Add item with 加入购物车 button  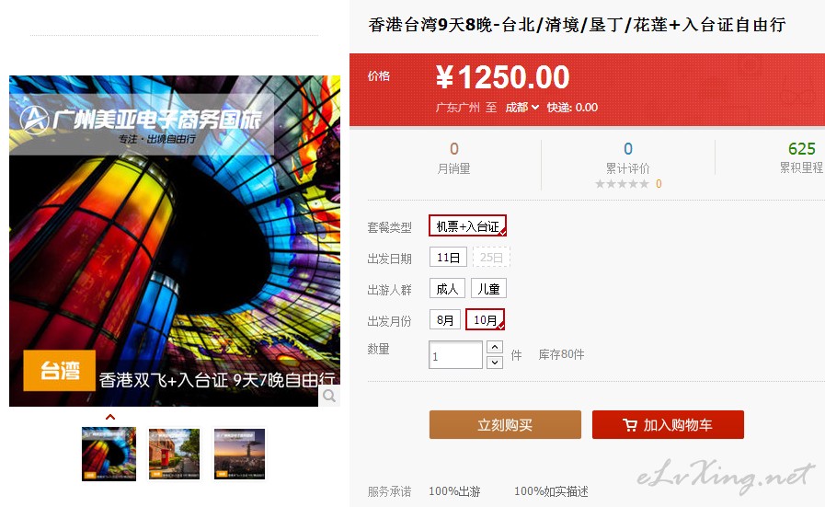point(669,424)
